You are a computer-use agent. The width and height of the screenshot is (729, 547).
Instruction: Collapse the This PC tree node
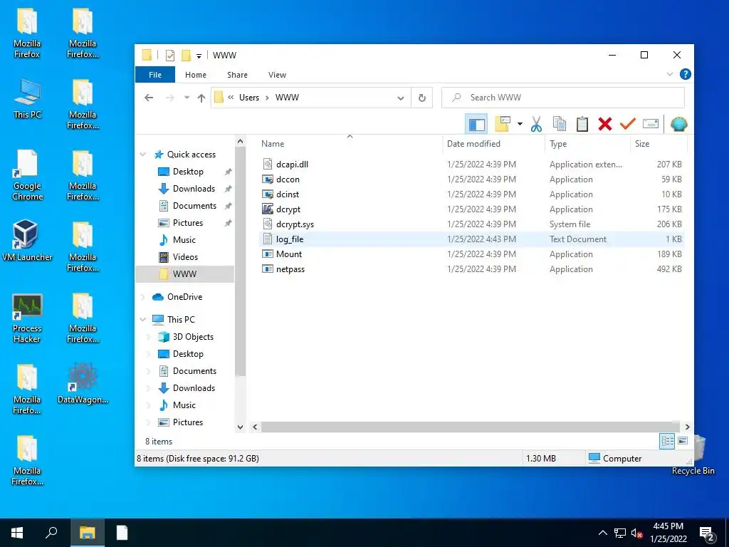point(143,320)
